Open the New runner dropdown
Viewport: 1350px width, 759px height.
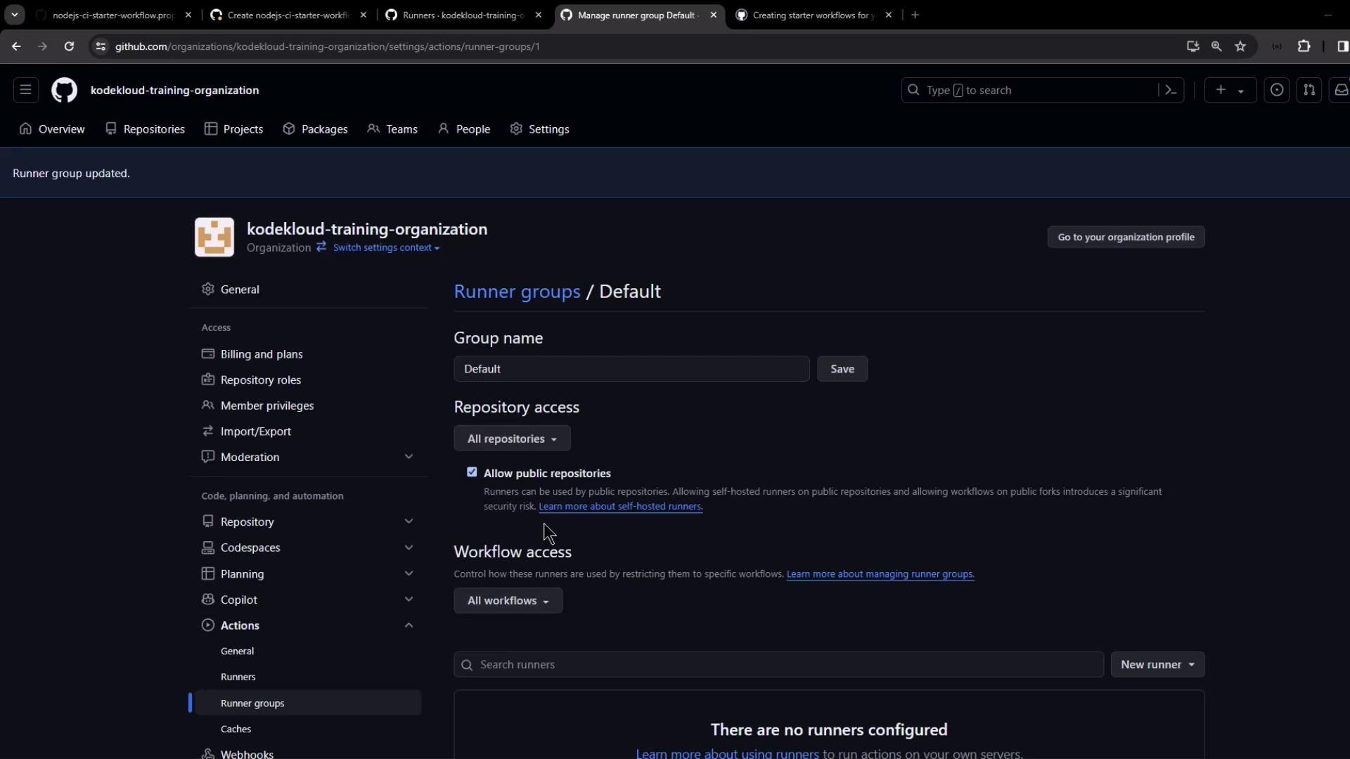pyautogui.click(x=1157, y=665)
